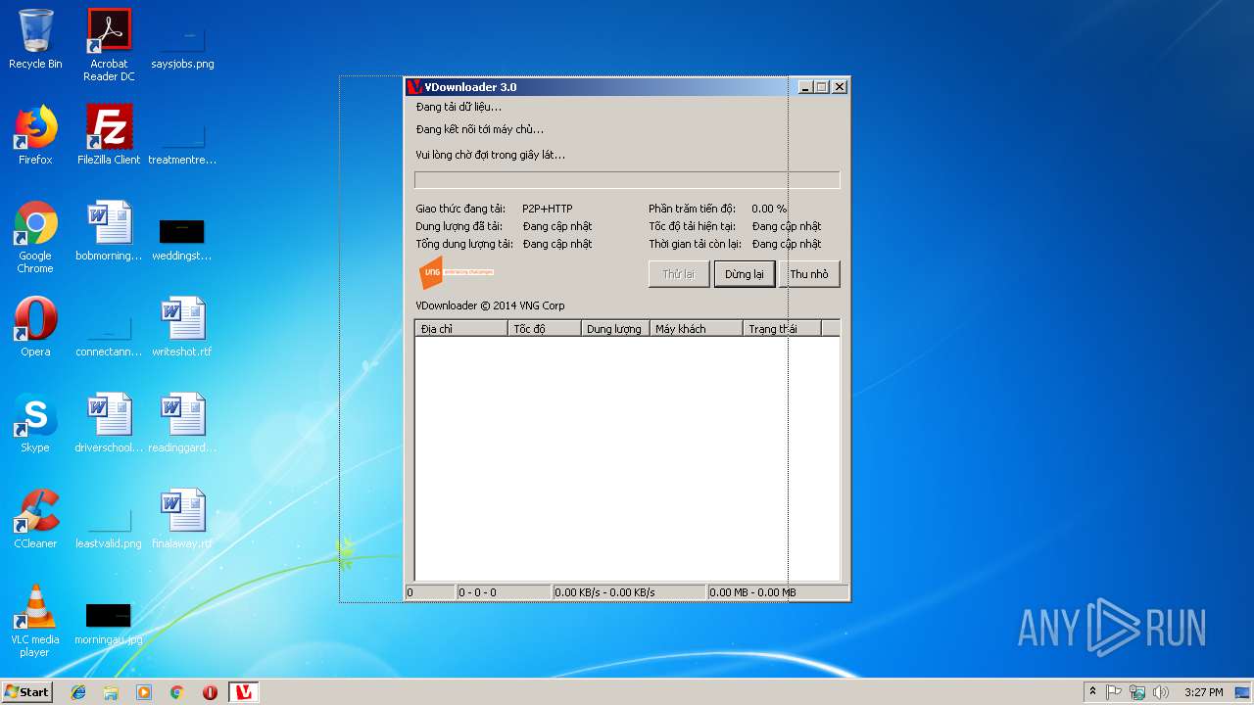Click the '0.00 MB - 0.00 MB' status entry
This screenshot has width=1254, height=705.
(778, 592)
